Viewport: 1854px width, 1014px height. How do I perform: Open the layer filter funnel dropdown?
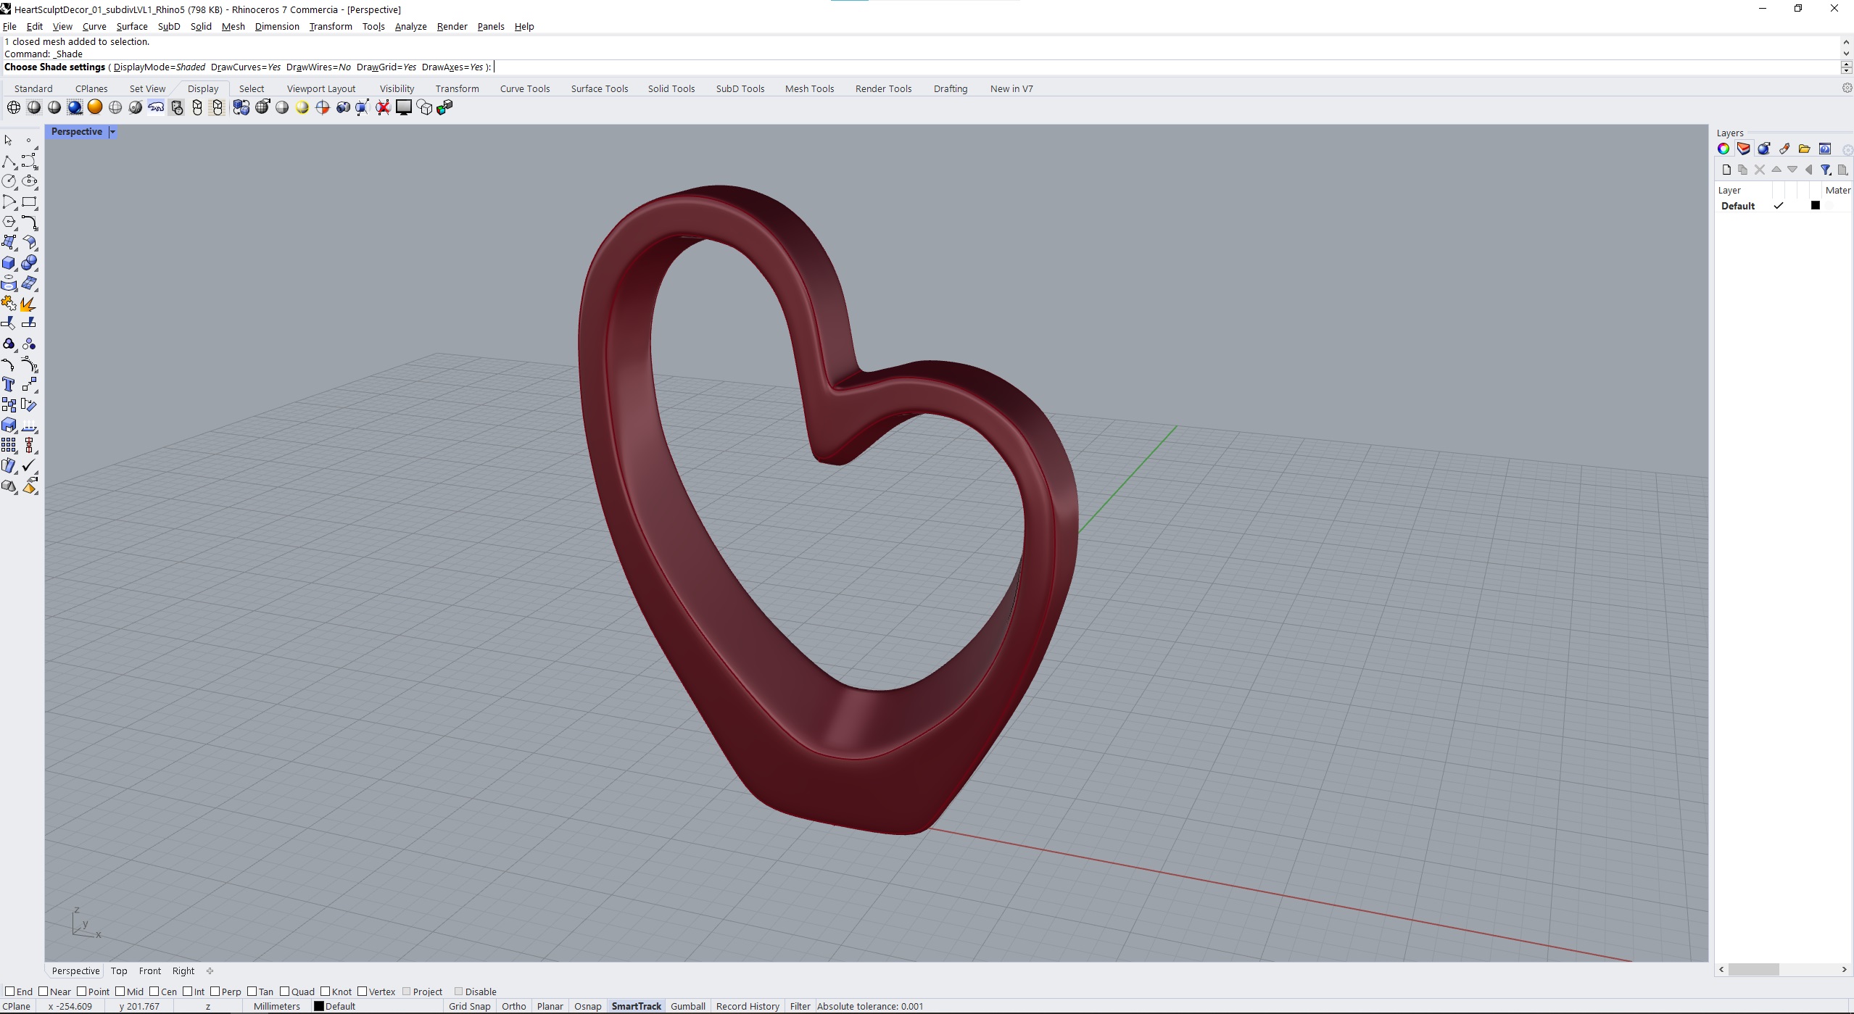click(1826, 170)
